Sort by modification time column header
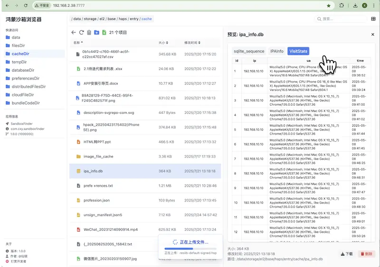 [192, 43]
